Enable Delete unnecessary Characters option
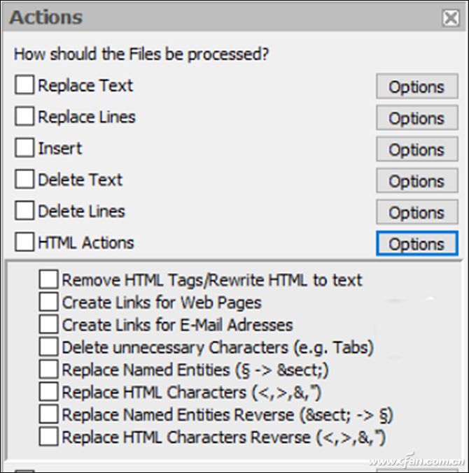469x473 pixels. 48,347
